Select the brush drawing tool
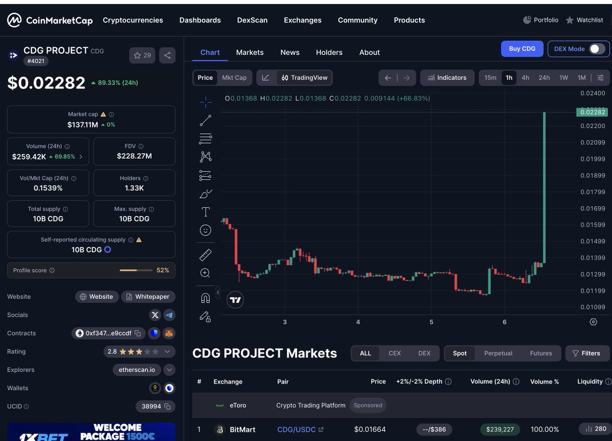 (206, 194)
